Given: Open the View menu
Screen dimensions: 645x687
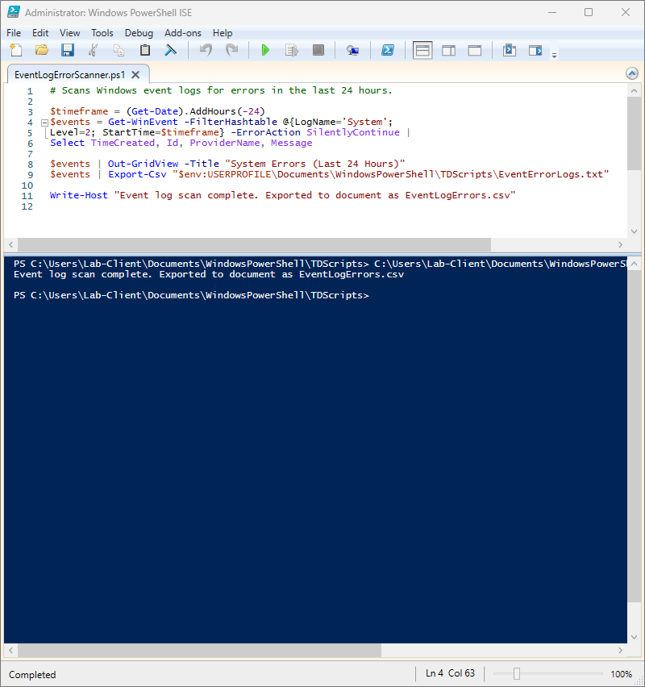Looking at the screenshot, I should (x=69, y=33).
